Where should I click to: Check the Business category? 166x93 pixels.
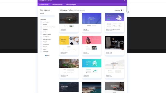pyautogui.click(x=41, y=24)
